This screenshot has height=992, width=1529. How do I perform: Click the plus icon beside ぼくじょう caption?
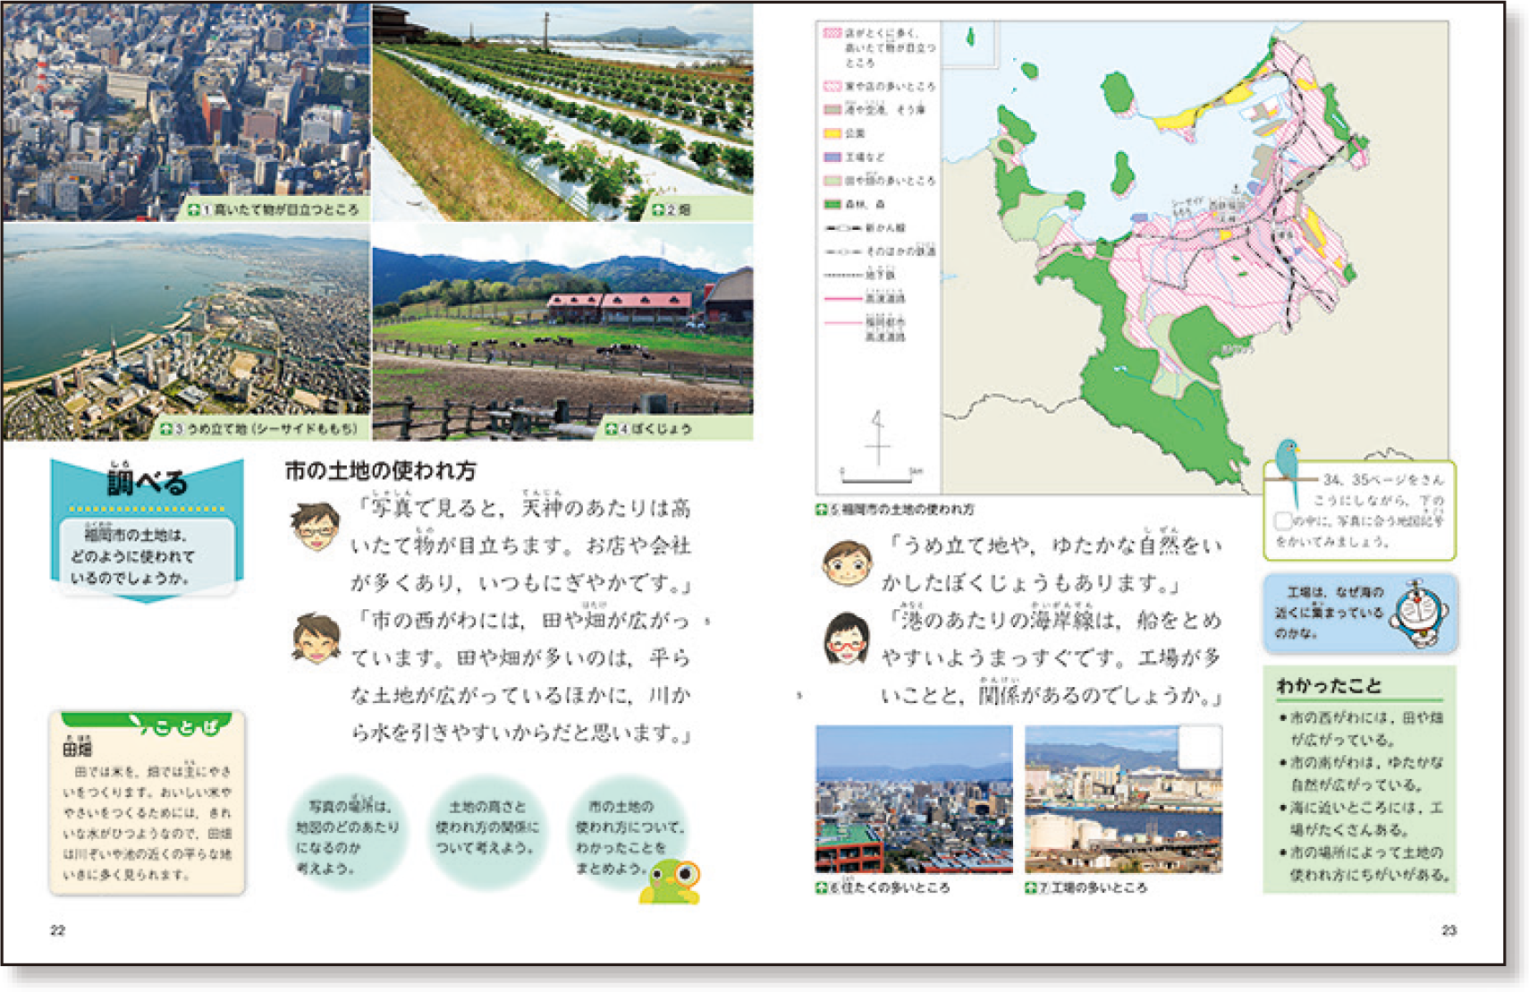[611, 429]
